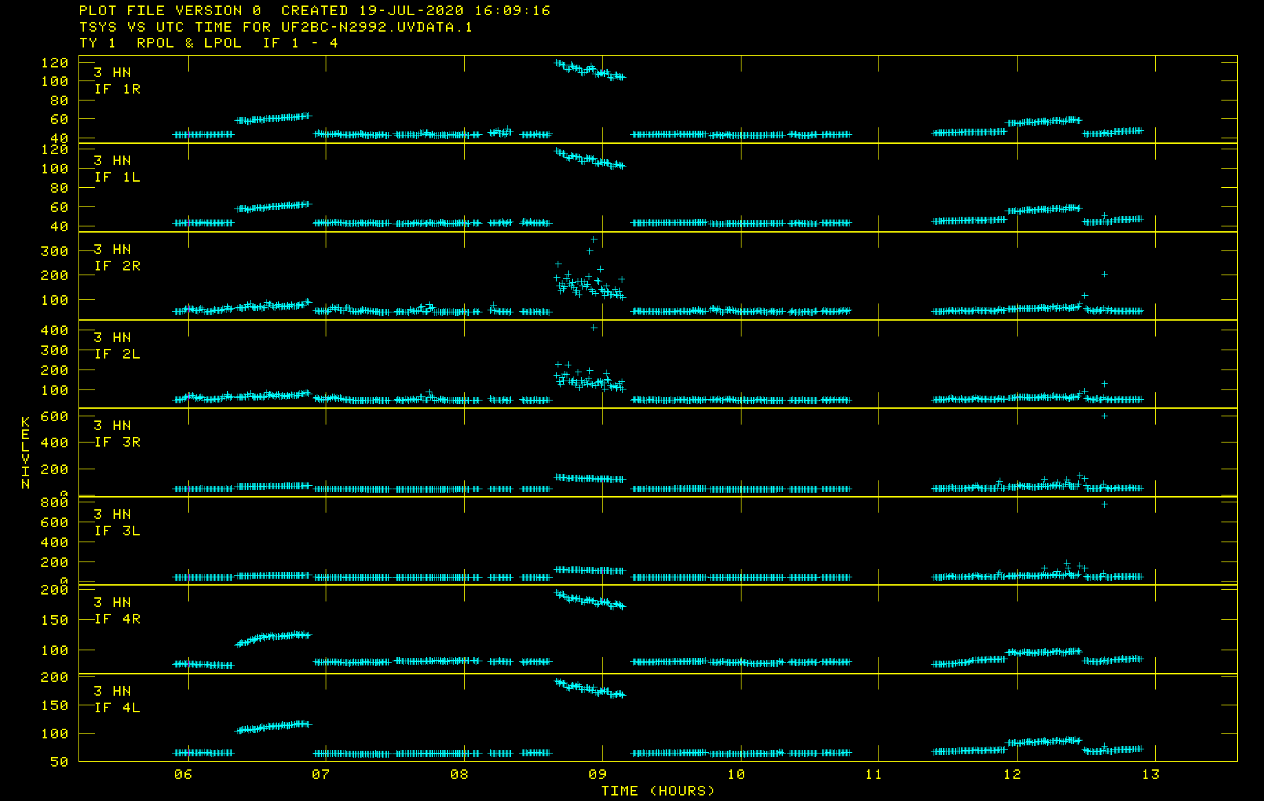Image resolution: width=1264 pixels, height=801 pixels.
Task: Click the 800 tick label in IF 3L panel
Action: pyautogui.click(x=54, y=503)
